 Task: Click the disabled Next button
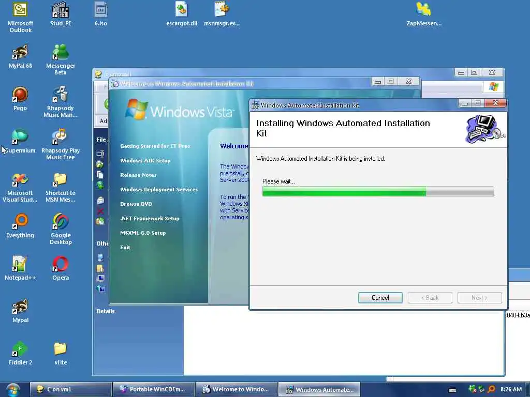[x=480, y=298]
